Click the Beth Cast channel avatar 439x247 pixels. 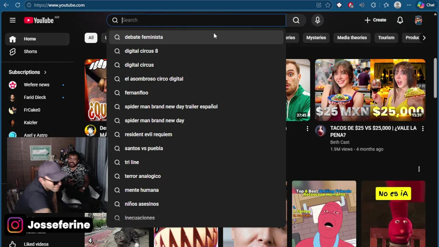tap(320, 131)
